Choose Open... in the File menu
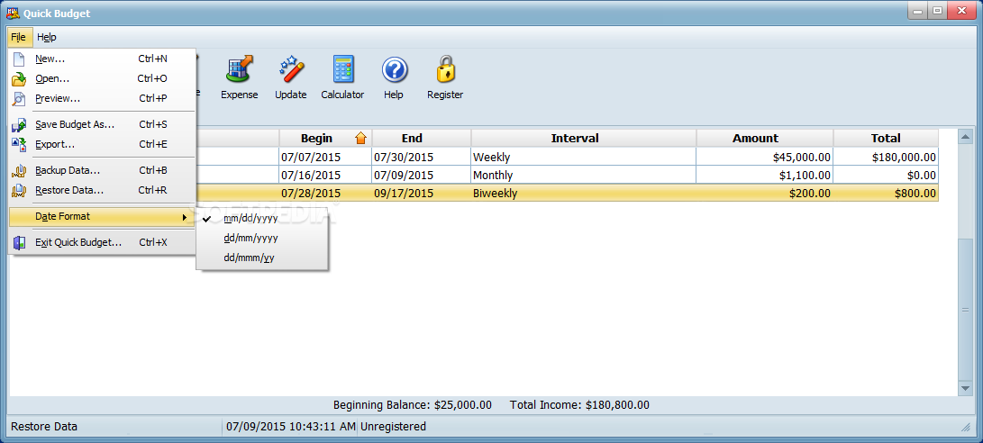This screenshot has height=443, width=983. click(102, 79)
